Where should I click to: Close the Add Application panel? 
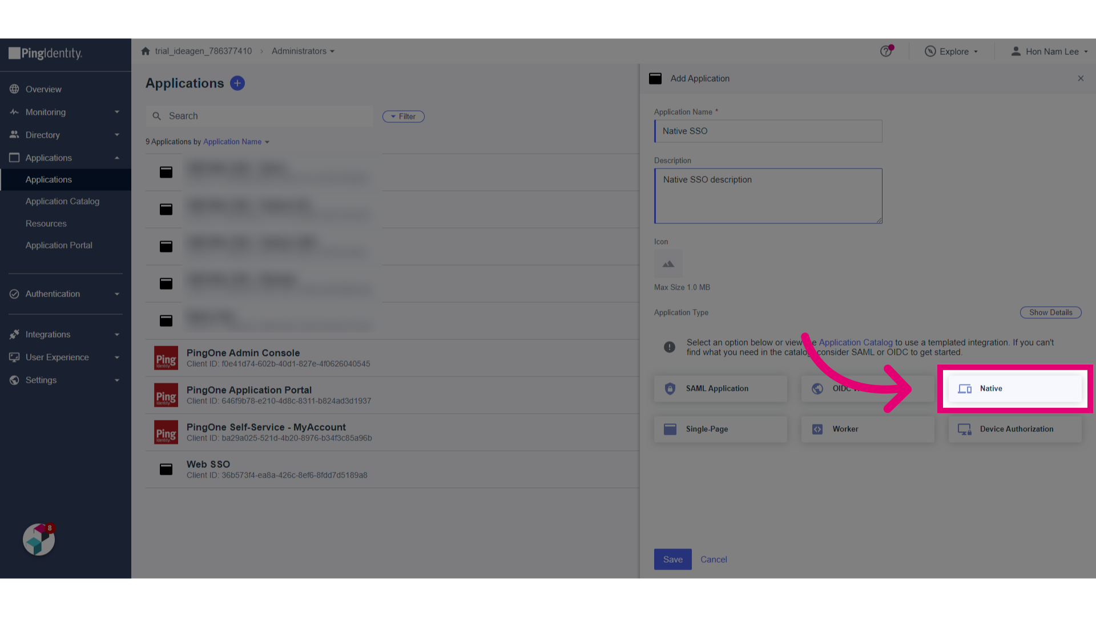click(1081, 78)
